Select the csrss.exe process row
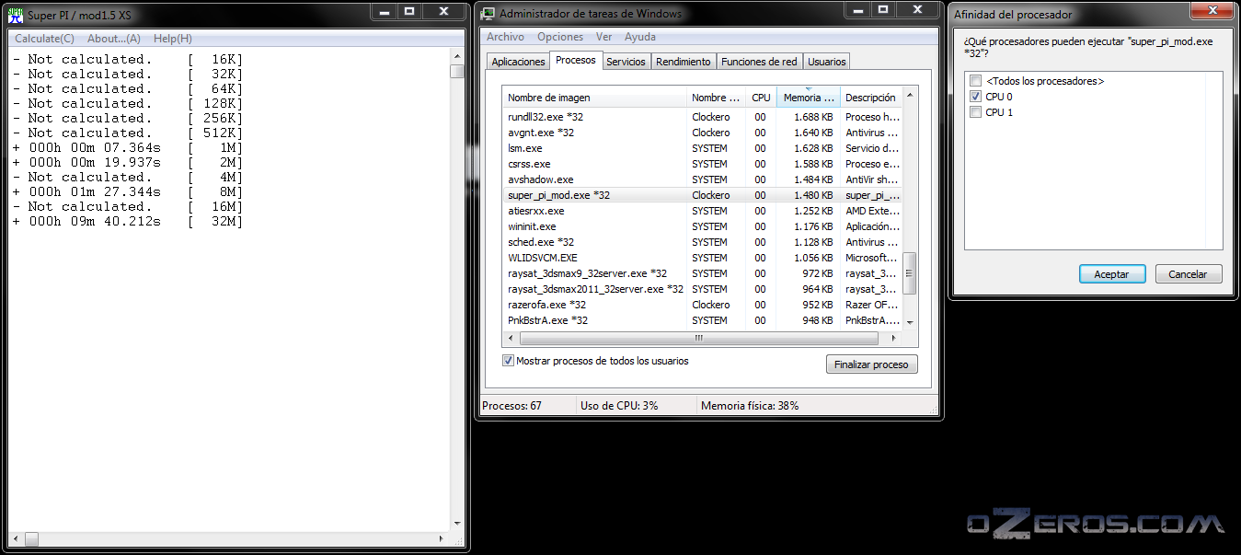The image size is (1241, 555). pos(703,164)
